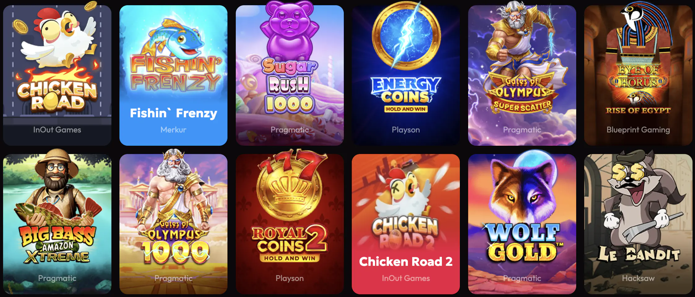The width and height of the screenshot is (695, 297).
Task: Click the lightning orb Energy Coins emblem
Action: click(x=406, y=36)
